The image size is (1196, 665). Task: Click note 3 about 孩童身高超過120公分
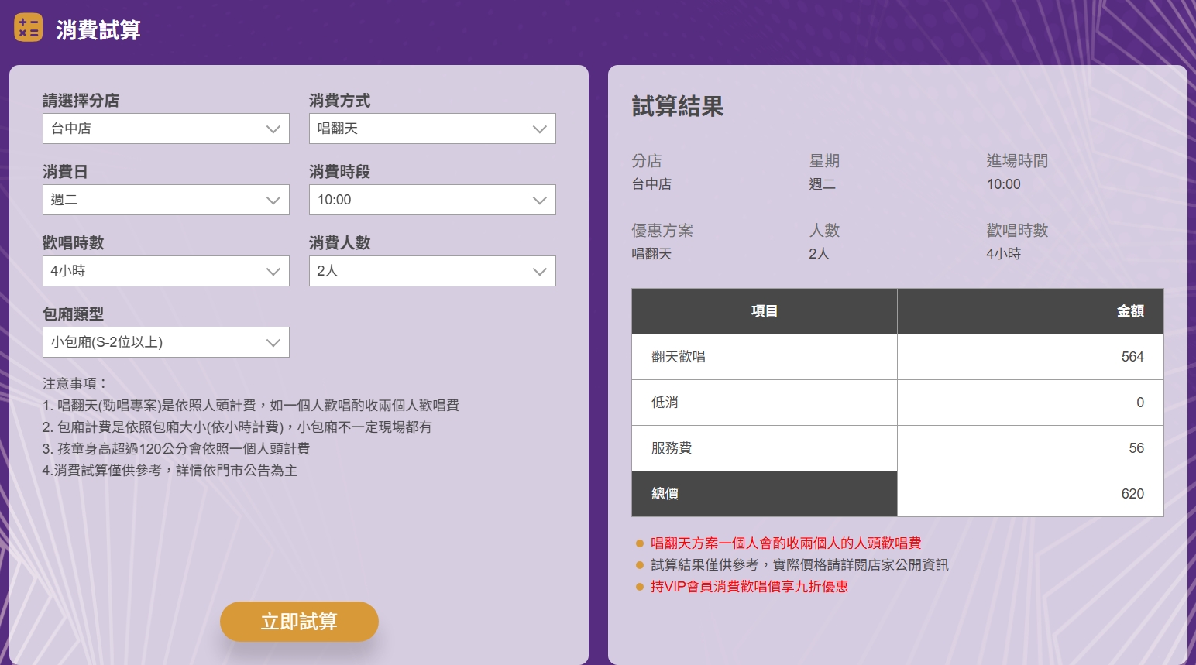pyautogui.click(x=176, y=449)
